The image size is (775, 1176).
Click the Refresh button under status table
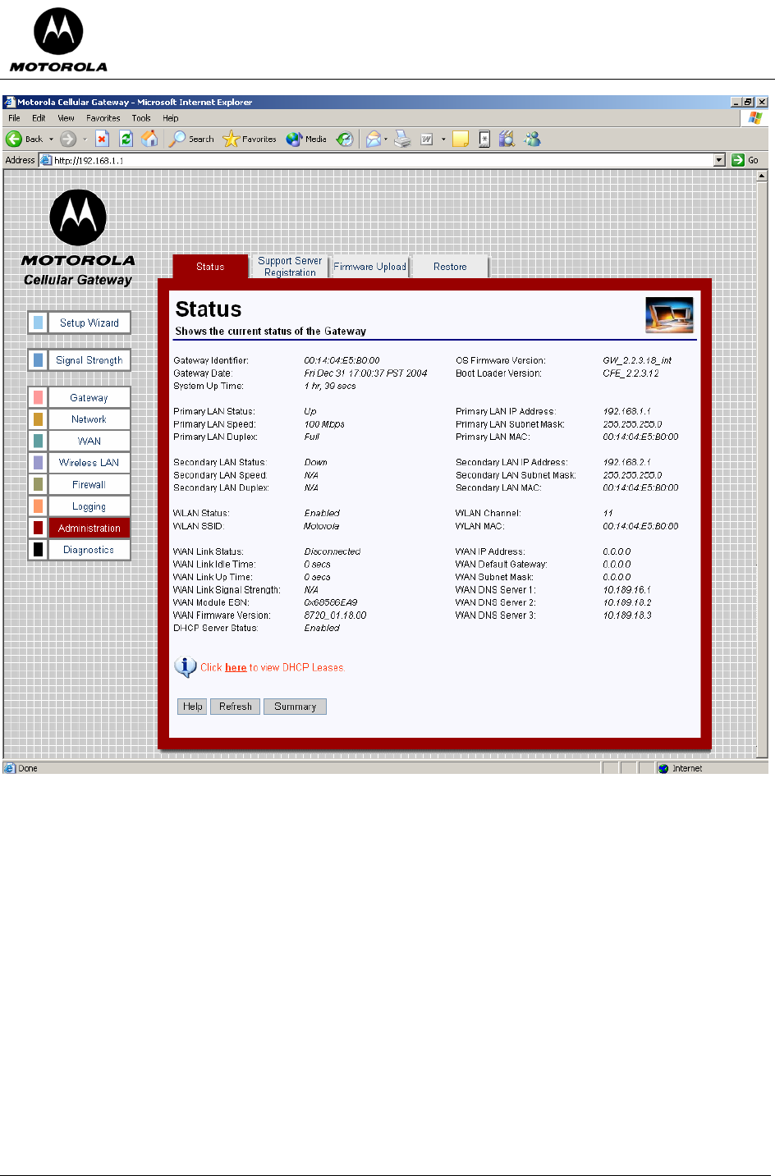236,707
